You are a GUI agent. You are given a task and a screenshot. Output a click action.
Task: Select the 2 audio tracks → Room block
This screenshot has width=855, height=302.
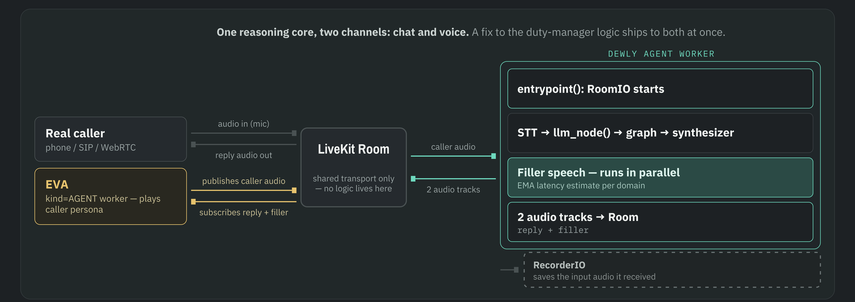coord(660,222)
